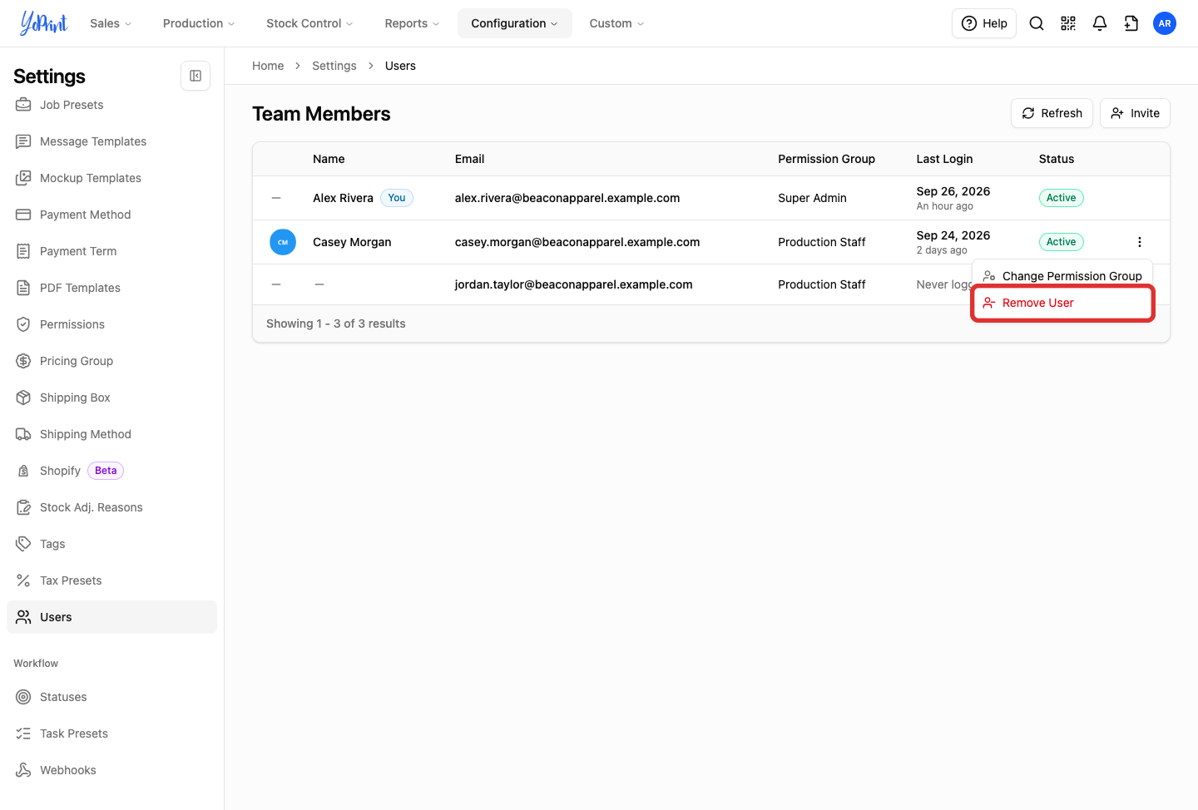Choose Remove User from menu
Image resolution: width=1198 pixels, height=810 pixels.
[1062, 303]
